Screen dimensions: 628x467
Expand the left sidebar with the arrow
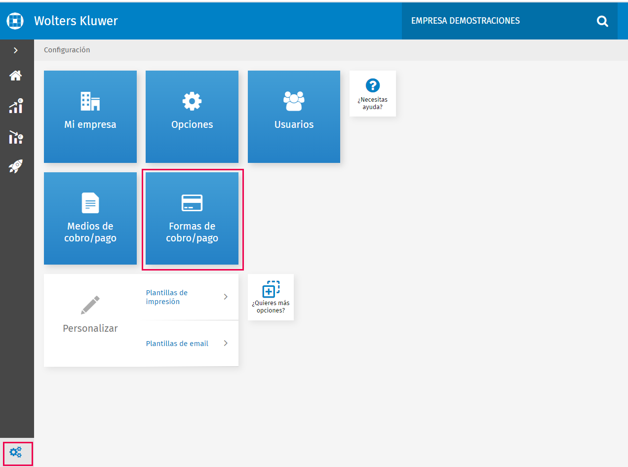(x=16, y=50)
